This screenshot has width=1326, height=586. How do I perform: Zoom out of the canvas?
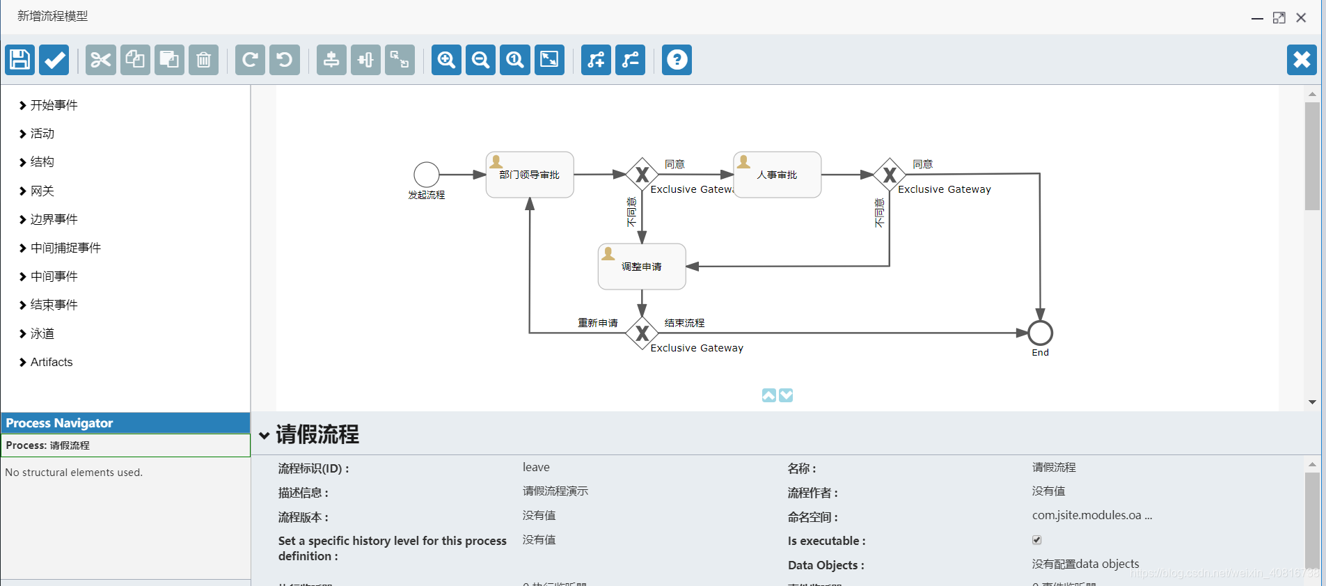coord(481,60)
